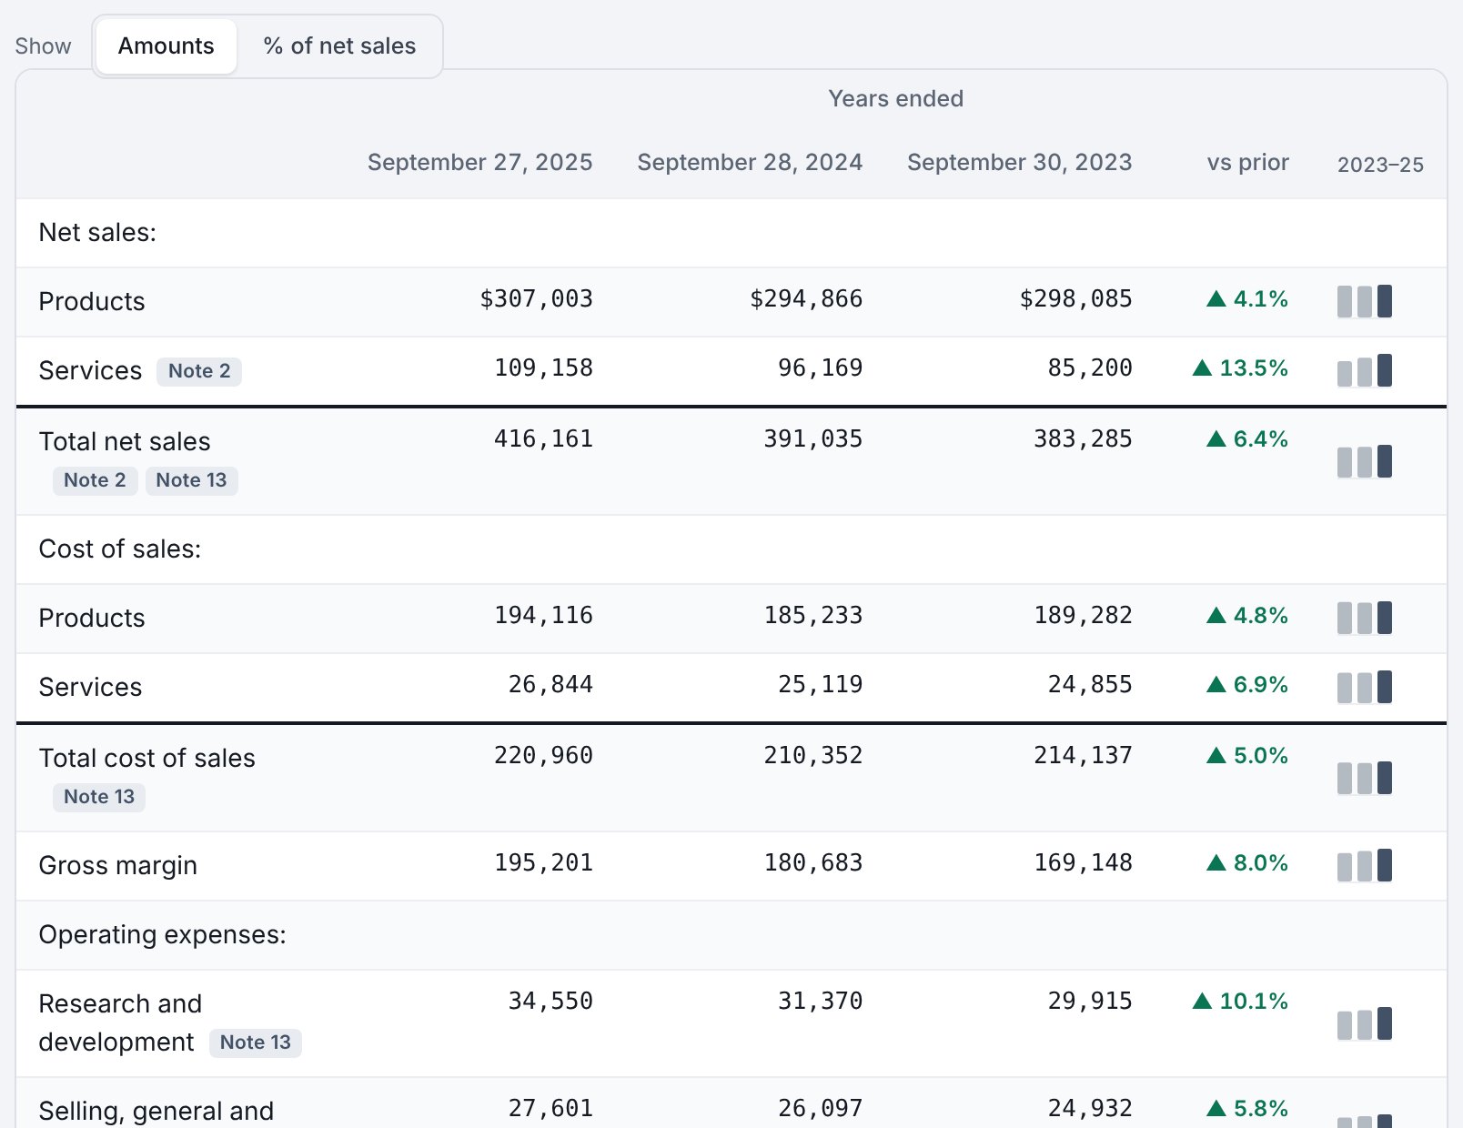The width and height of the screenshot is (1463, 1128).
Task: Open Note 13 beside Research and development
Action: pyautogui.click(x=256, y=1042)
